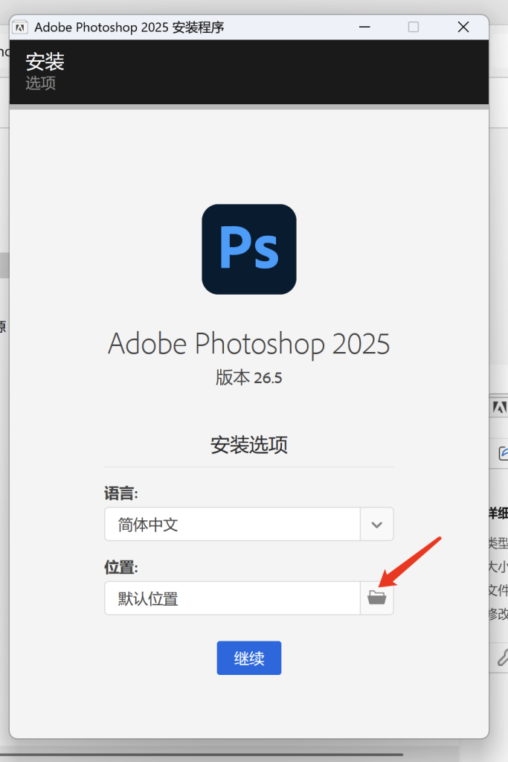508x762 pixels.
Task: Click the 位置: label
Action: tap(121, 567)
